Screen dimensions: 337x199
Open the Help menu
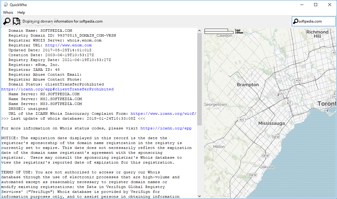(21, 13)
